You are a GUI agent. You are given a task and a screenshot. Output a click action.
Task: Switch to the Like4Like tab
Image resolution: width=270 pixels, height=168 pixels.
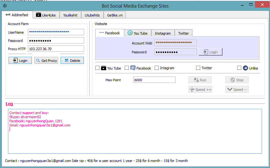click(x=46, y=15)
